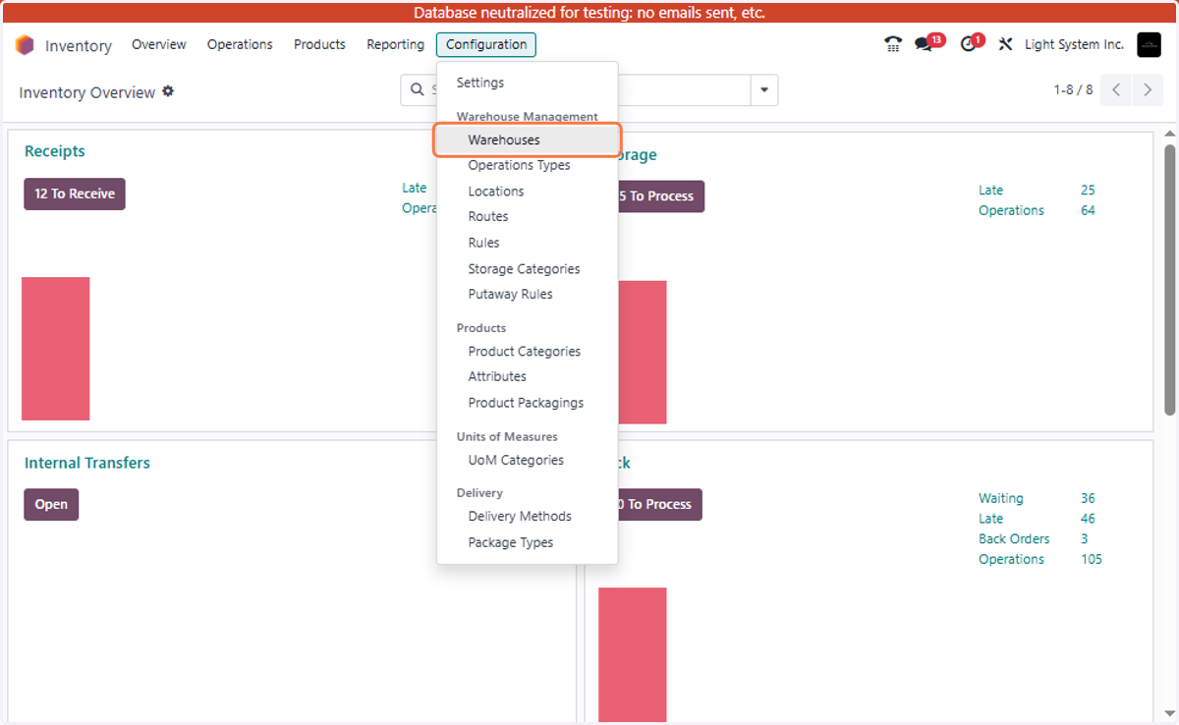Click the Inventory app name
Viewport: 1179px width, 725px height.
pyautogui.click(x=79, y=45)
